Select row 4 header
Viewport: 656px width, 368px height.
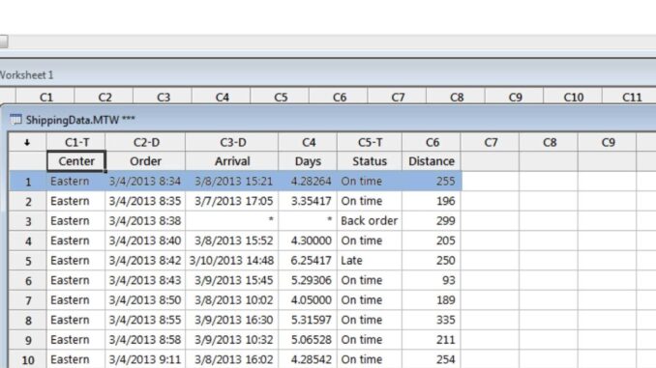coord(28,241)
